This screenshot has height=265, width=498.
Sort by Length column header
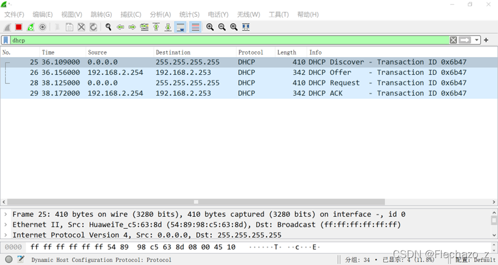click(291, 52)
